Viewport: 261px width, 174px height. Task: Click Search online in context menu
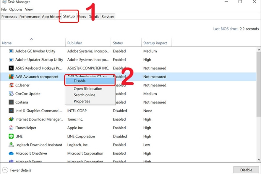(84, 95)
